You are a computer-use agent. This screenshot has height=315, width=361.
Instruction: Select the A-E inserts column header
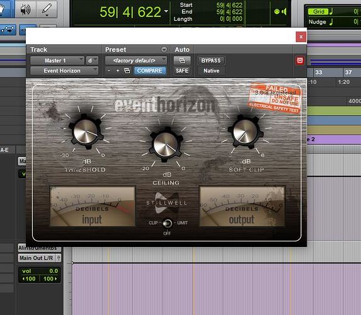(x=4, y=150)
